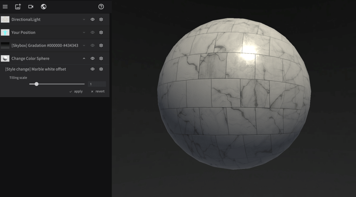This screenshot has height=197, width=356.
Task: Toggle Your Position visibility eye
Action: point(92,32)
